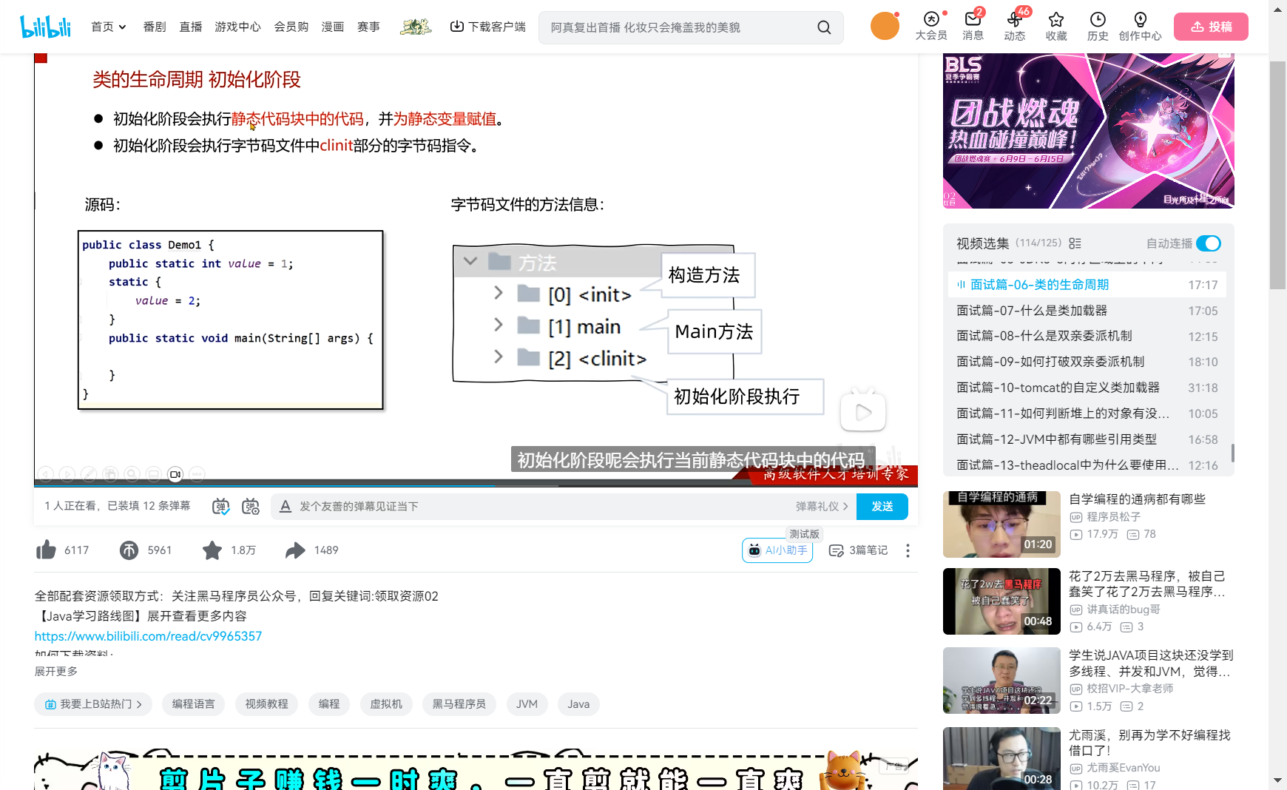Viewport: 1287px width, 790px height.
Task: Select episode 面试篇-08-什么是双亲委派机制
Action: 1087,336
